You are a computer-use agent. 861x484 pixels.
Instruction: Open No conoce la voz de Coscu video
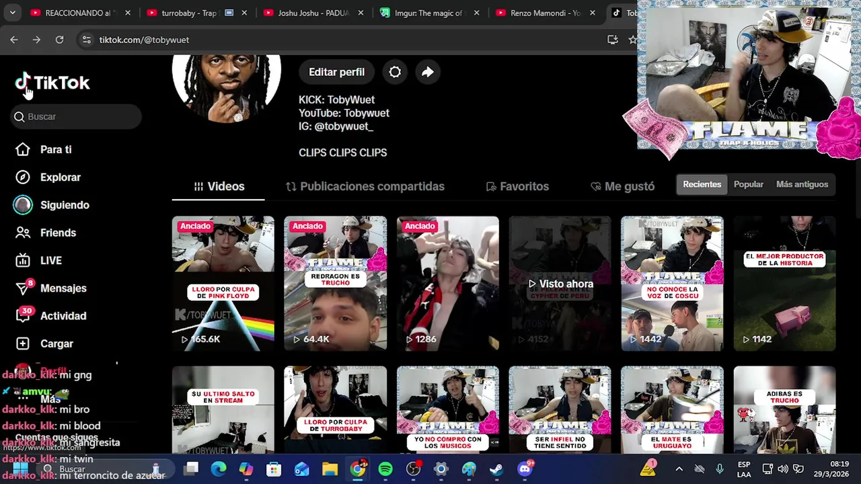pyautogui.click(x=673, y=284)
